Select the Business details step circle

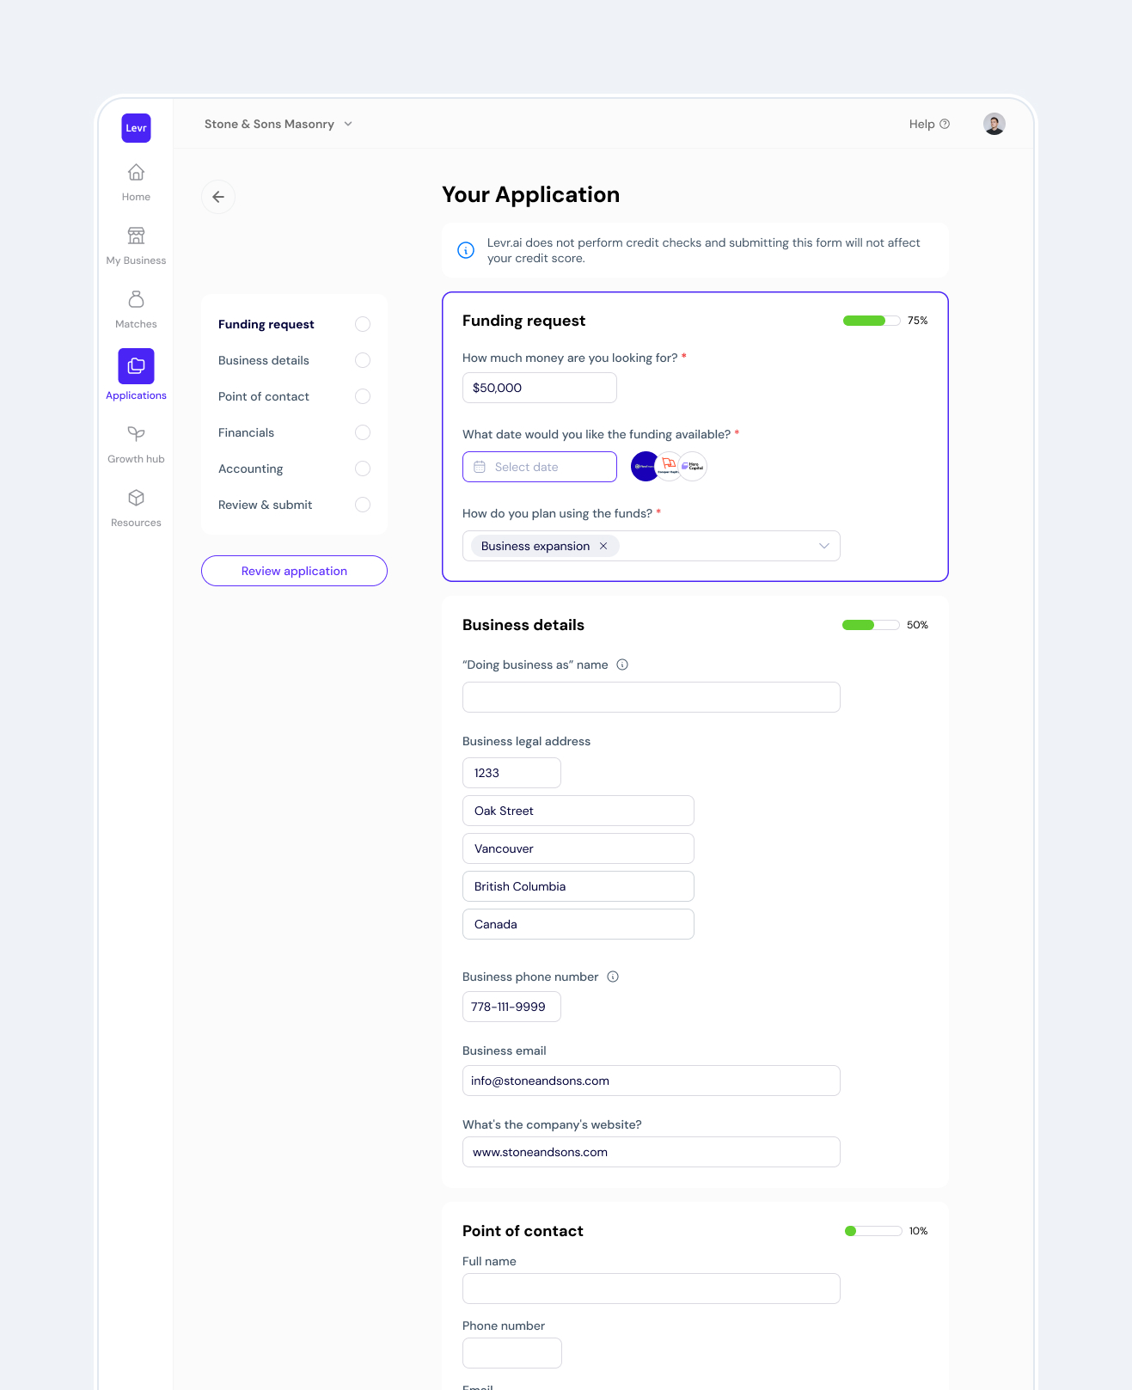[x=363, y=360]
